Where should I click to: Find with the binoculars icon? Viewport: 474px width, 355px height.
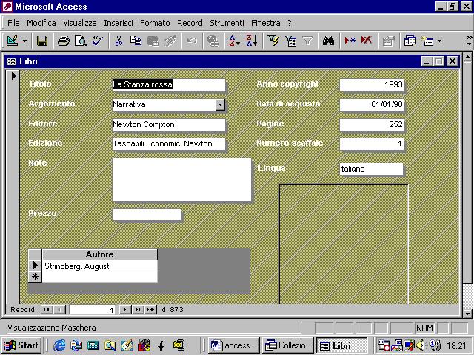328,41
